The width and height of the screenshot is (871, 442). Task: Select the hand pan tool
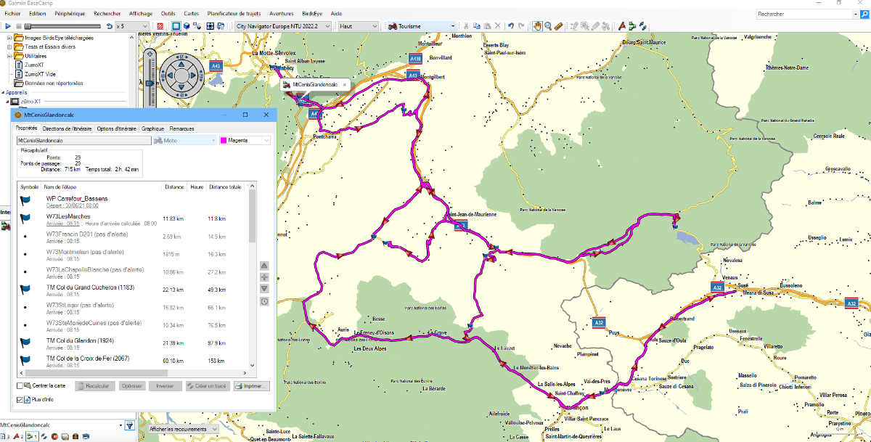537,25
